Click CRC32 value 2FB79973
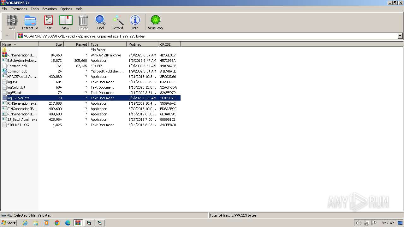Viewport: 404px width, 227px height. click(x=168, y=98)
